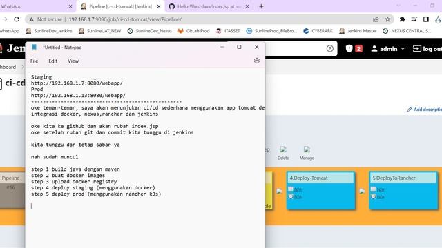Open SunlineUAT_NEW bookmark
Screen dimensions: 442x248
click(100, 31)
